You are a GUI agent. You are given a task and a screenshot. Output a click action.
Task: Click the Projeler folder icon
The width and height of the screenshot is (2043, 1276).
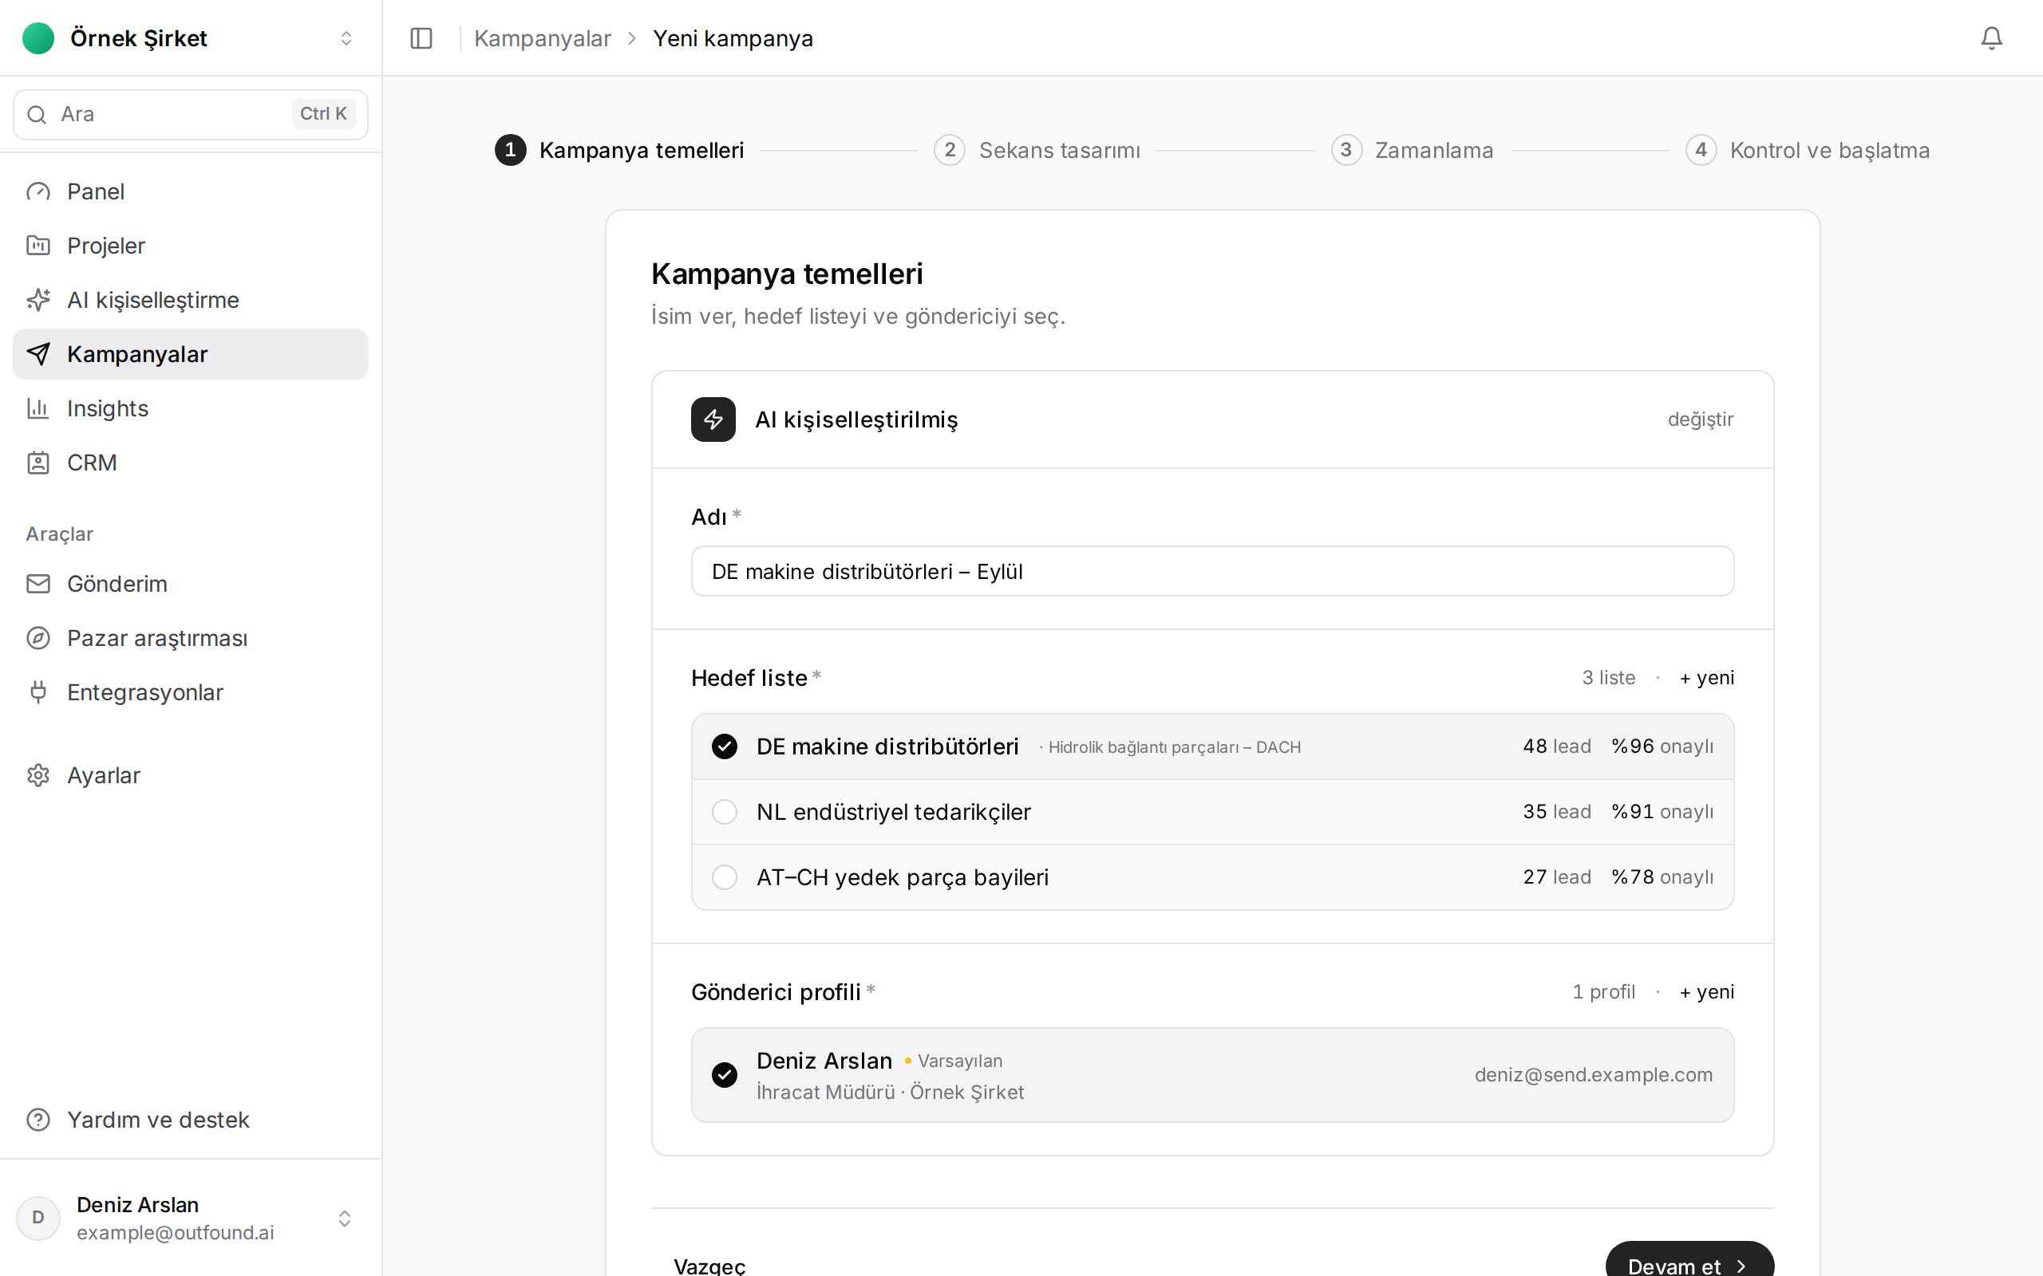(38, 246)
